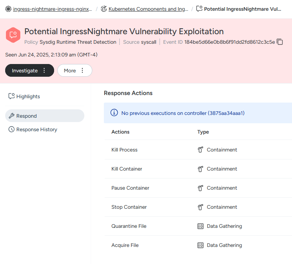This screenshot has width=292, height=264.
Task: Click the Type column header
Action: 203,132
